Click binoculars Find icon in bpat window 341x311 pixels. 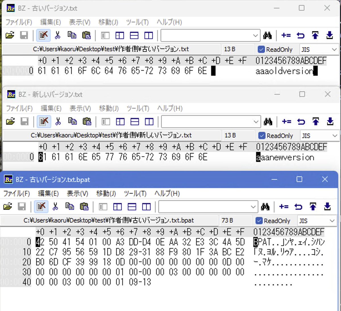pos(265,207)
